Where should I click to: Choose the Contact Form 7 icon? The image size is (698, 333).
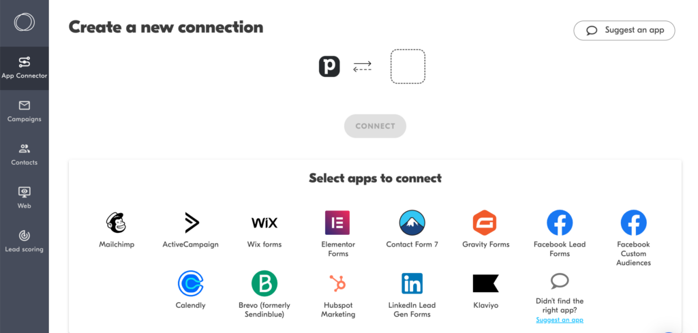point(412,223)
